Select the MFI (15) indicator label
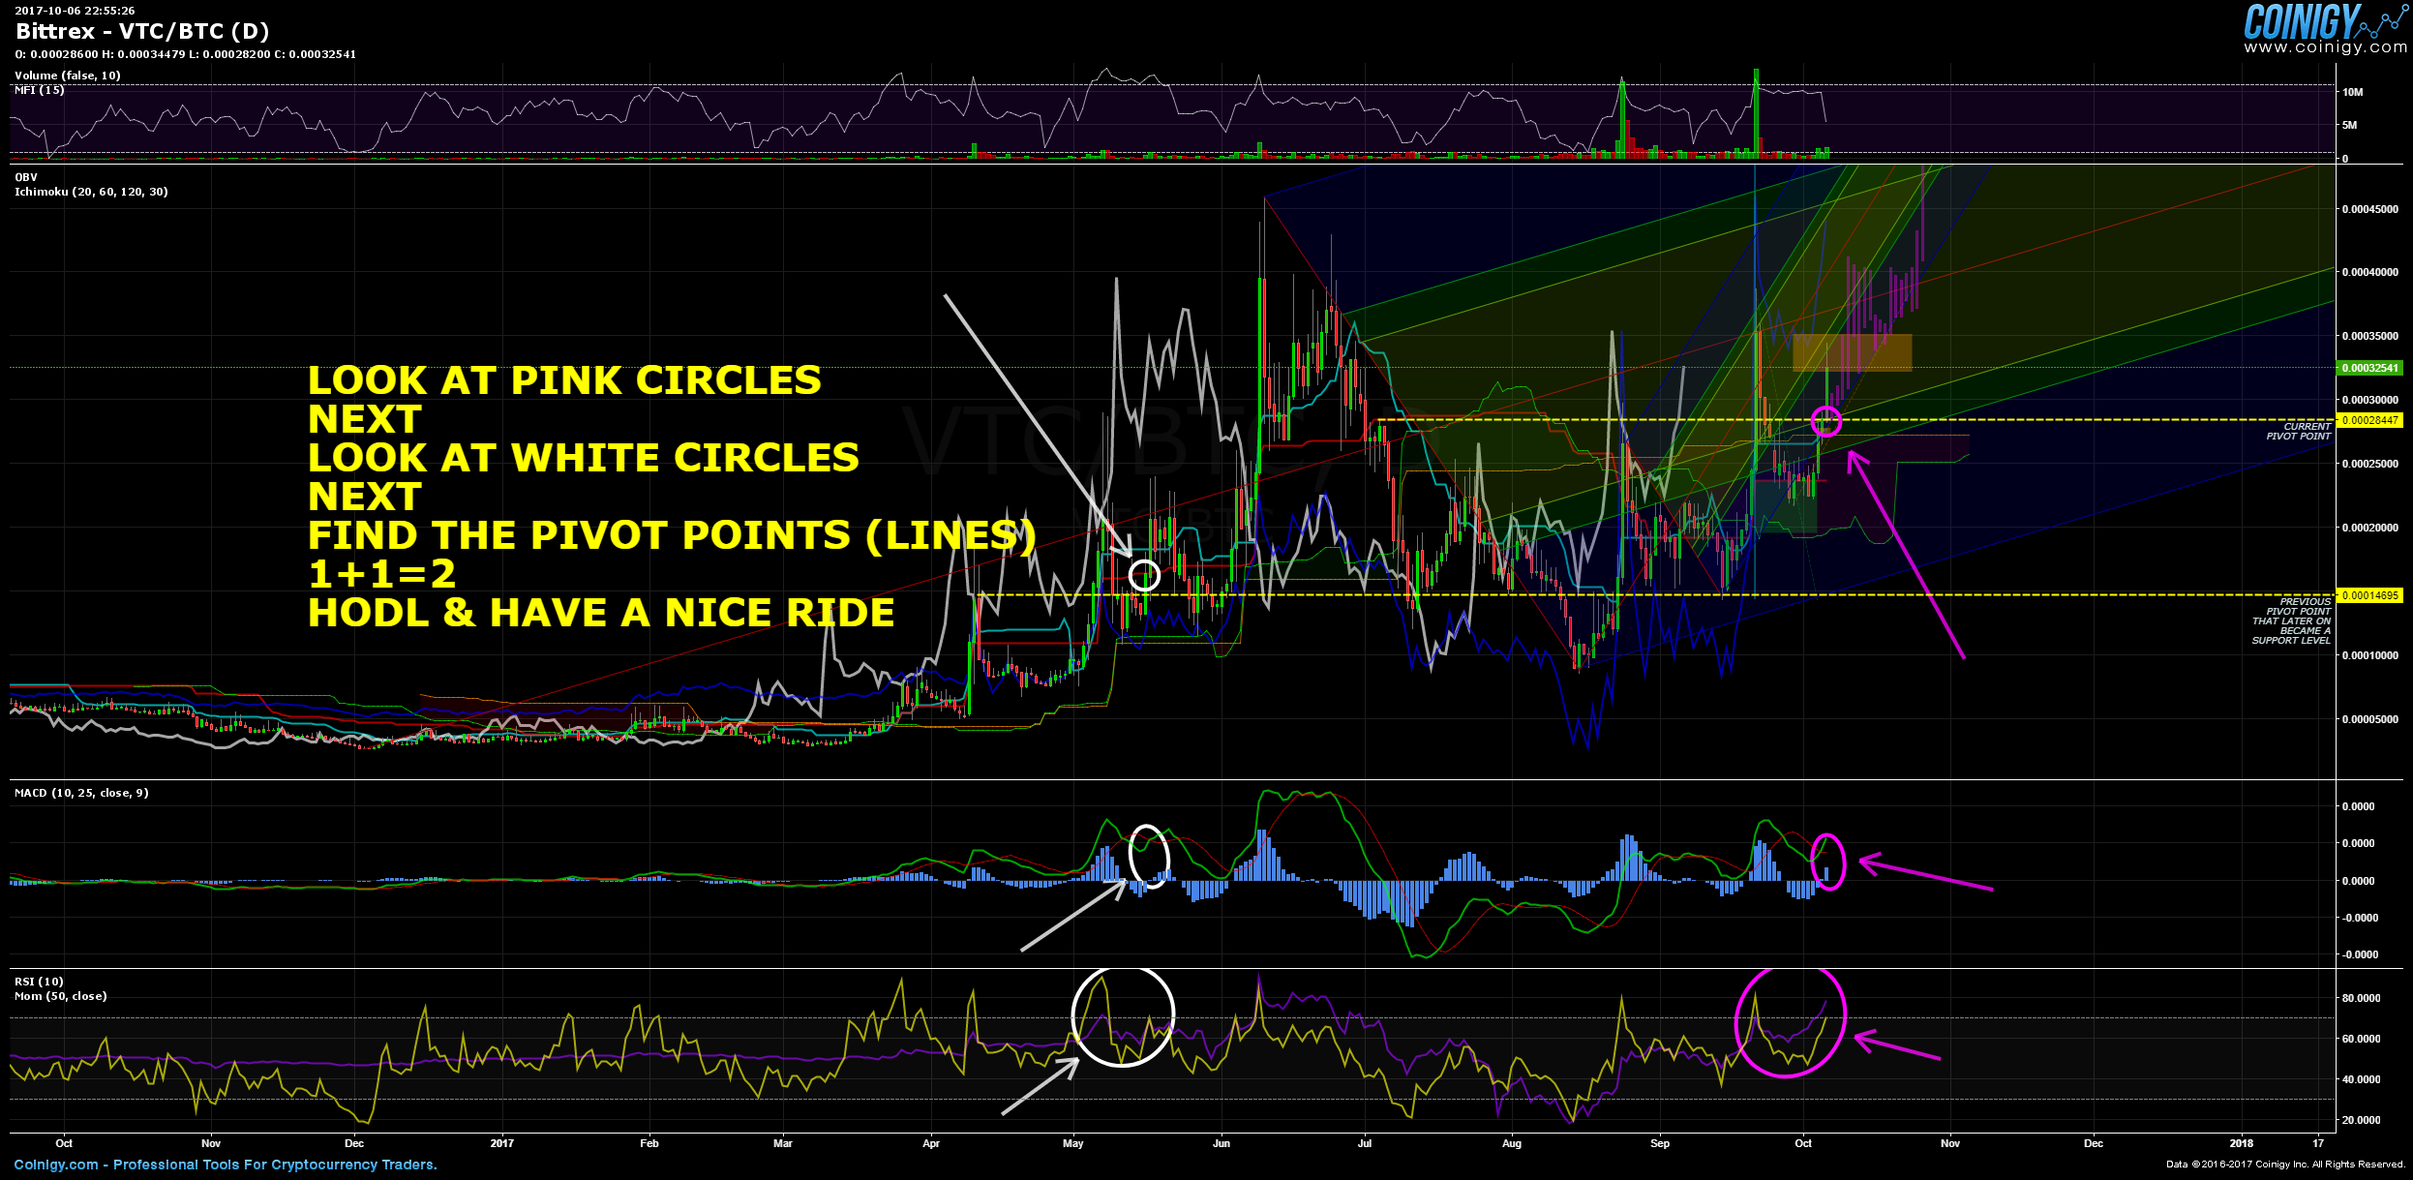The height and width of the screenshot is (1180, 2413). pos(40,90)
